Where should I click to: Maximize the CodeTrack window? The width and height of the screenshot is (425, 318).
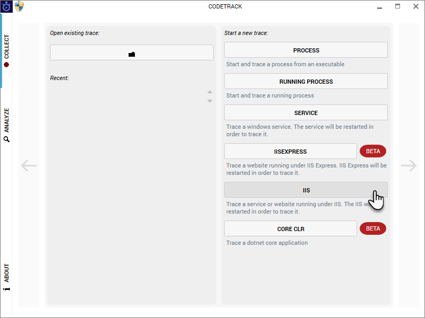[397, 6]
